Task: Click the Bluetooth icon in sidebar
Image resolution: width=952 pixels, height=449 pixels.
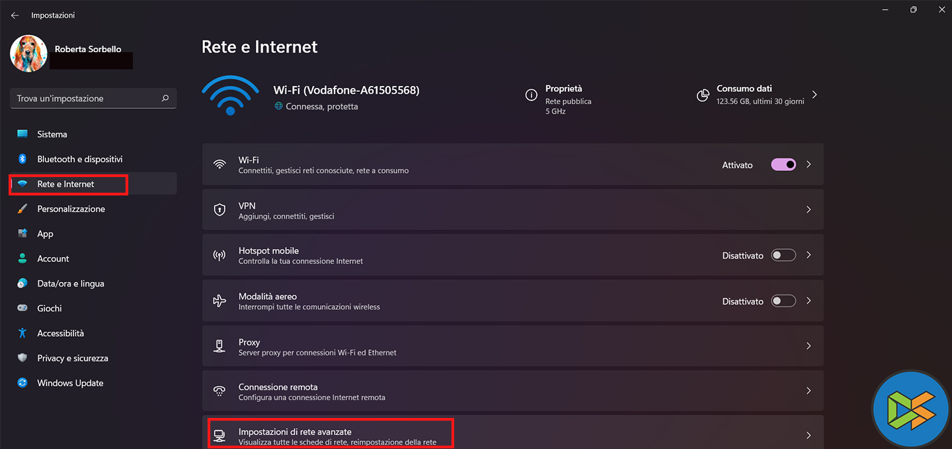Action: click(22, 159)
